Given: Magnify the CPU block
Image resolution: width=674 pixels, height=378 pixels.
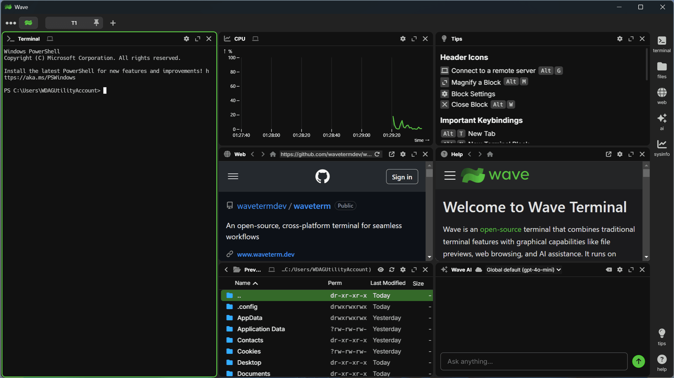Looking at the screenshot, I should [414, 39].
